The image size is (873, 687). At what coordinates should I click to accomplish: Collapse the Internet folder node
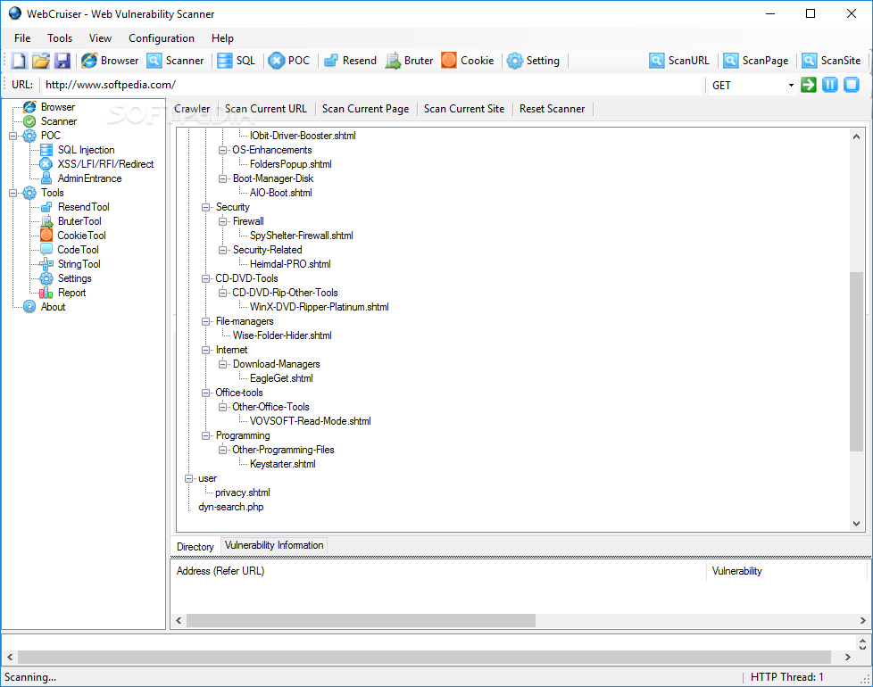click(x=205, y=350)
